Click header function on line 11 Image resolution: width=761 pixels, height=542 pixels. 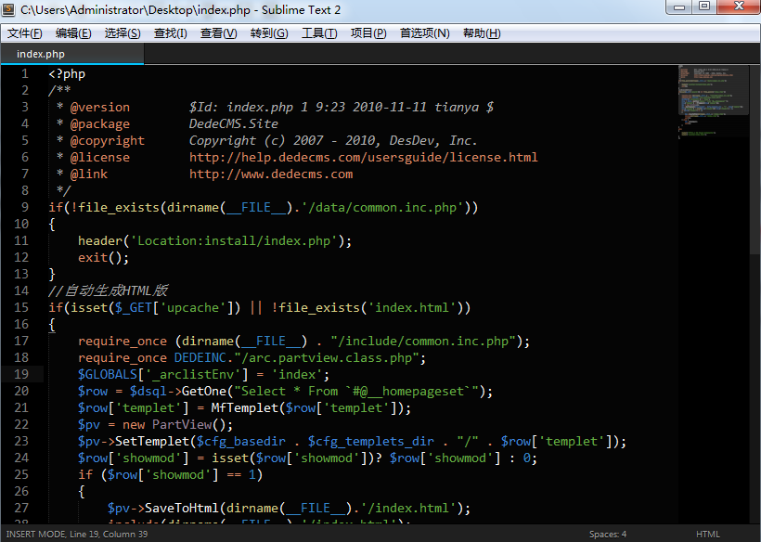click(x=100, y=240)
